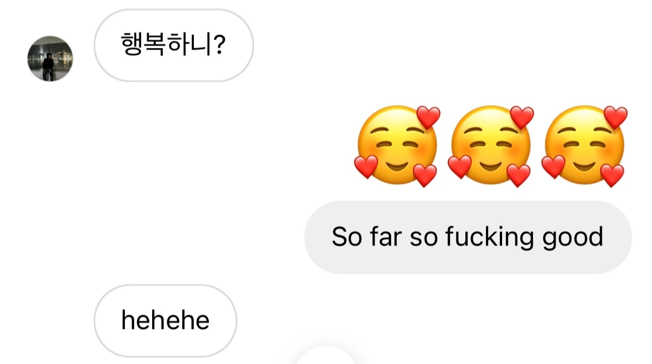Click bottom-right heart on middle emoji
The image size is (652, 364).
pos(518,175)
